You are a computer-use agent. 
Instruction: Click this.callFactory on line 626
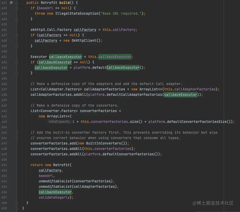119,30
